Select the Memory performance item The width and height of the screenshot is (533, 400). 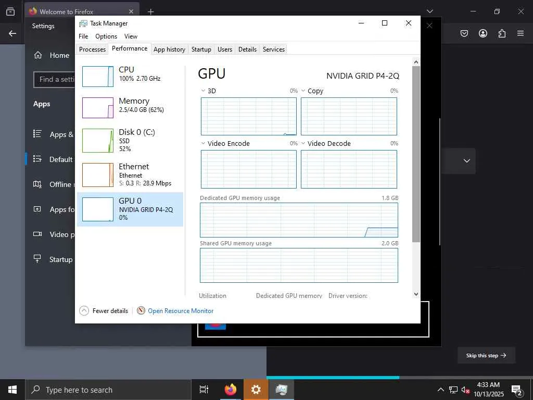pyautogui.click(x=130, y=107)
